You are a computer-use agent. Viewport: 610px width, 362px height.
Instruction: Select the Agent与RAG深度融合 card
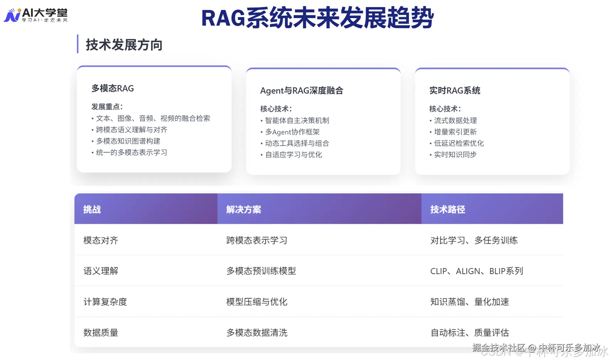tap(322, 121)
